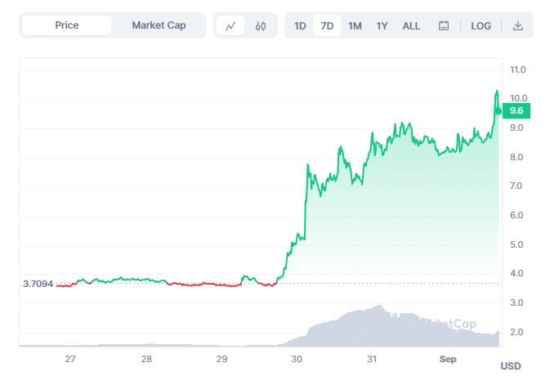
Task: Set timeframe to 7D
Action: 327,25
